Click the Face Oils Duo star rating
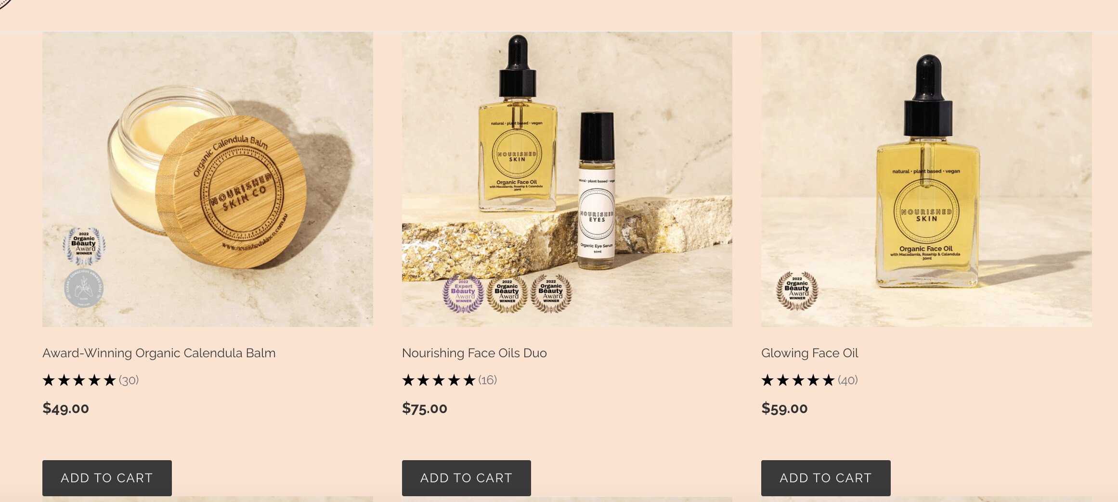Image resolution: width=1118 pixels, height=502 pixels. click(439, 380)
